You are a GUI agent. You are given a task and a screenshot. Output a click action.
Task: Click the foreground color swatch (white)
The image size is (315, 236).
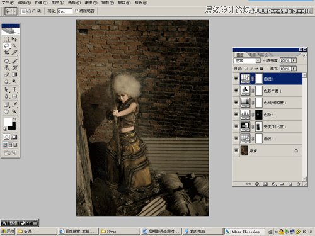point(8,121)
